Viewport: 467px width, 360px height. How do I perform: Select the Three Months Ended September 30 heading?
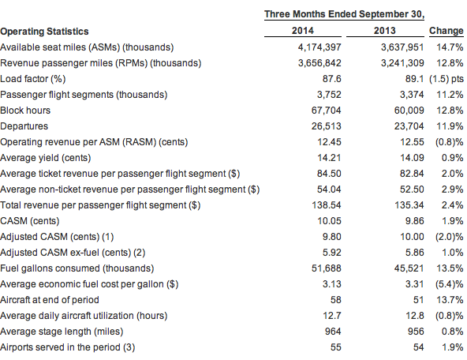[344, 14]
